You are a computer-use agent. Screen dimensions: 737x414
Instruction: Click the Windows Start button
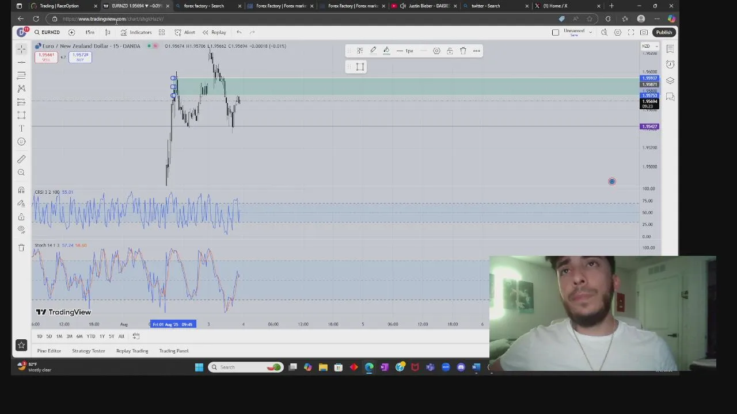[x=199, y=367]
